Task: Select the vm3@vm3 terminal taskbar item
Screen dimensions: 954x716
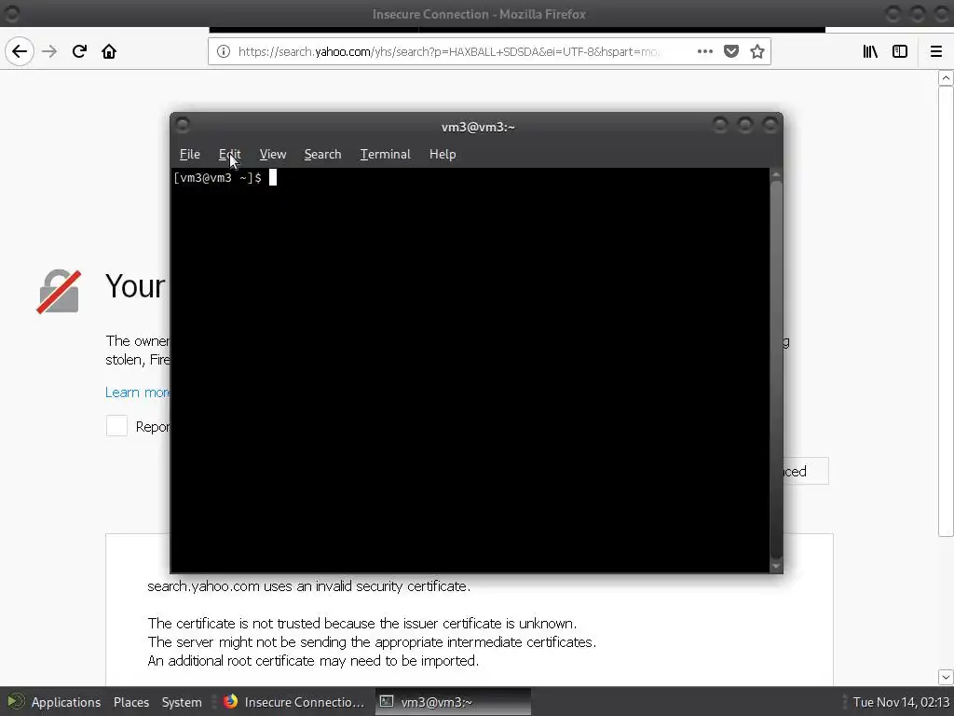Action: coord(454,702)
